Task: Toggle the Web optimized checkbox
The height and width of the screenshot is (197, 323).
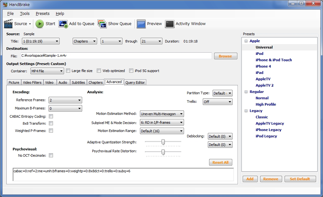Action: pyautogui.click(x=99, y=71)
